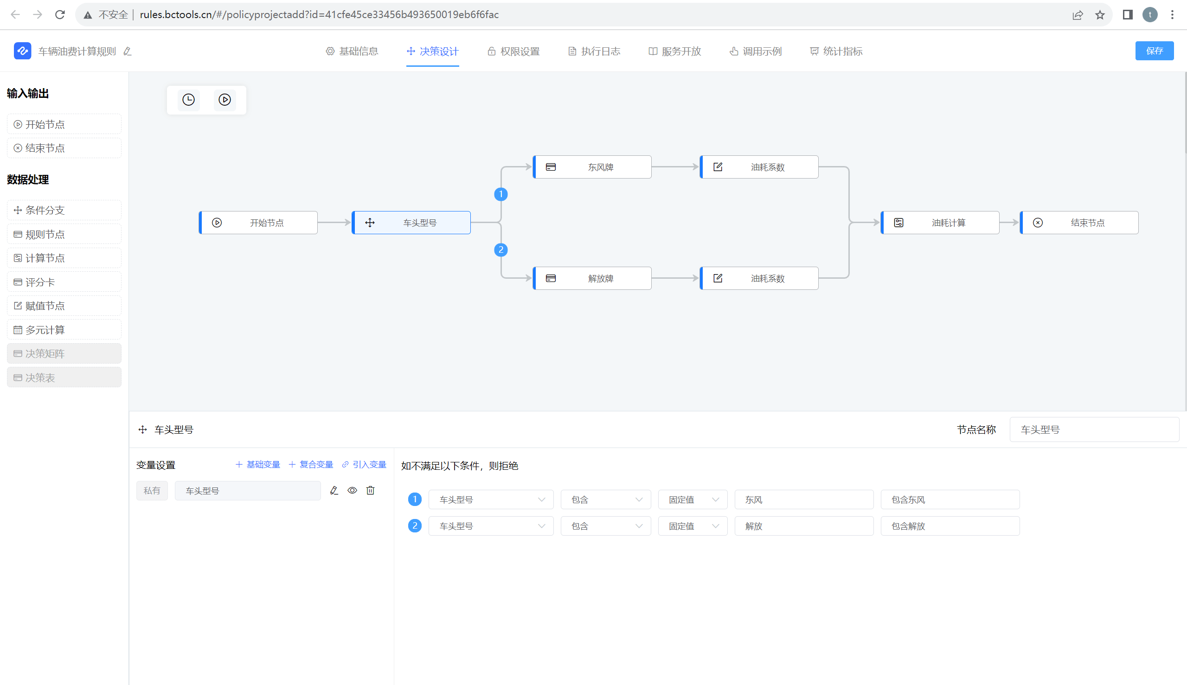
Task: Click edit pencil icon for 车头型号 variable
Action: point(334,490)
